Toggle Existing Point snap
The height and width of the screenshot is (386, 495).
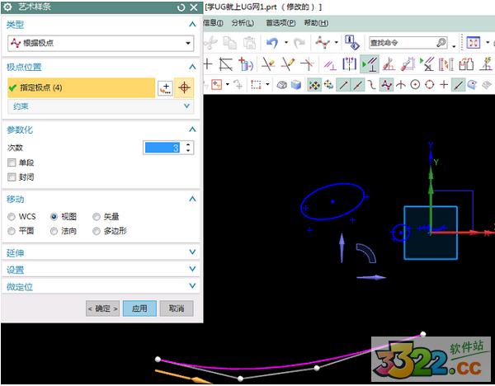click(x=444, y=85)
